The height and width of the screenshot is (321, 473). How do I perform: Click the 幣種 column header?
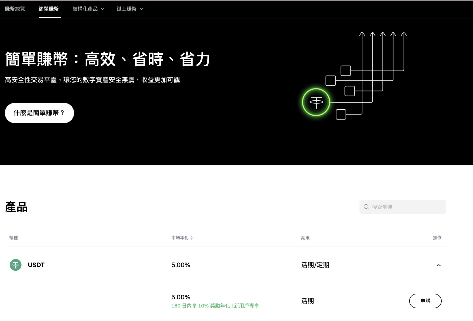point(14,238)
